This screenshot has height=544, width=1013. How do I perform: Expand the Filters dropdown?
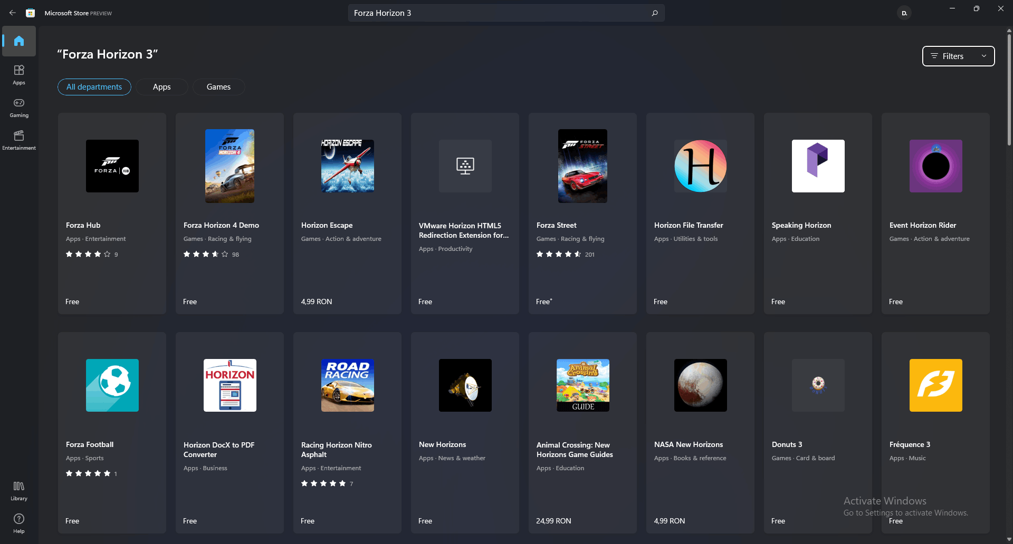pos(958,56)
